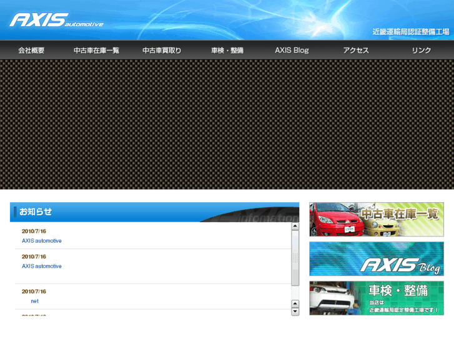The image size is (454, 340).
Task: Click the 中古車在庫一覧 car banner
Action: [377, 220]
